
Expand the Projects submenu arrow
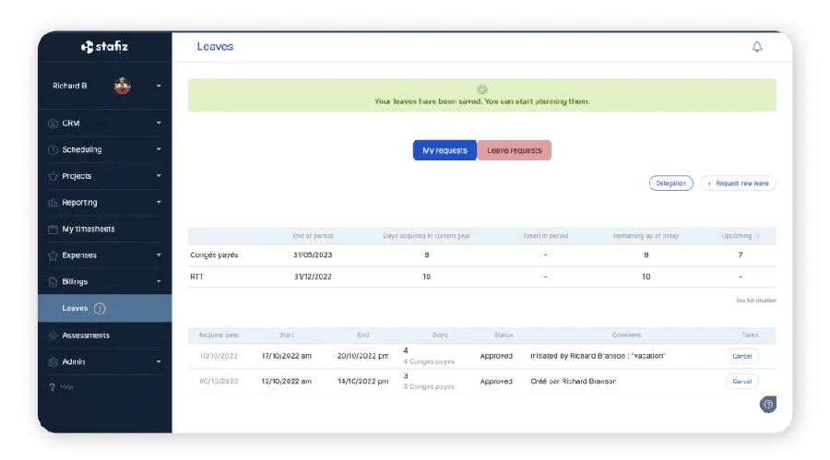tap(159, 176)
